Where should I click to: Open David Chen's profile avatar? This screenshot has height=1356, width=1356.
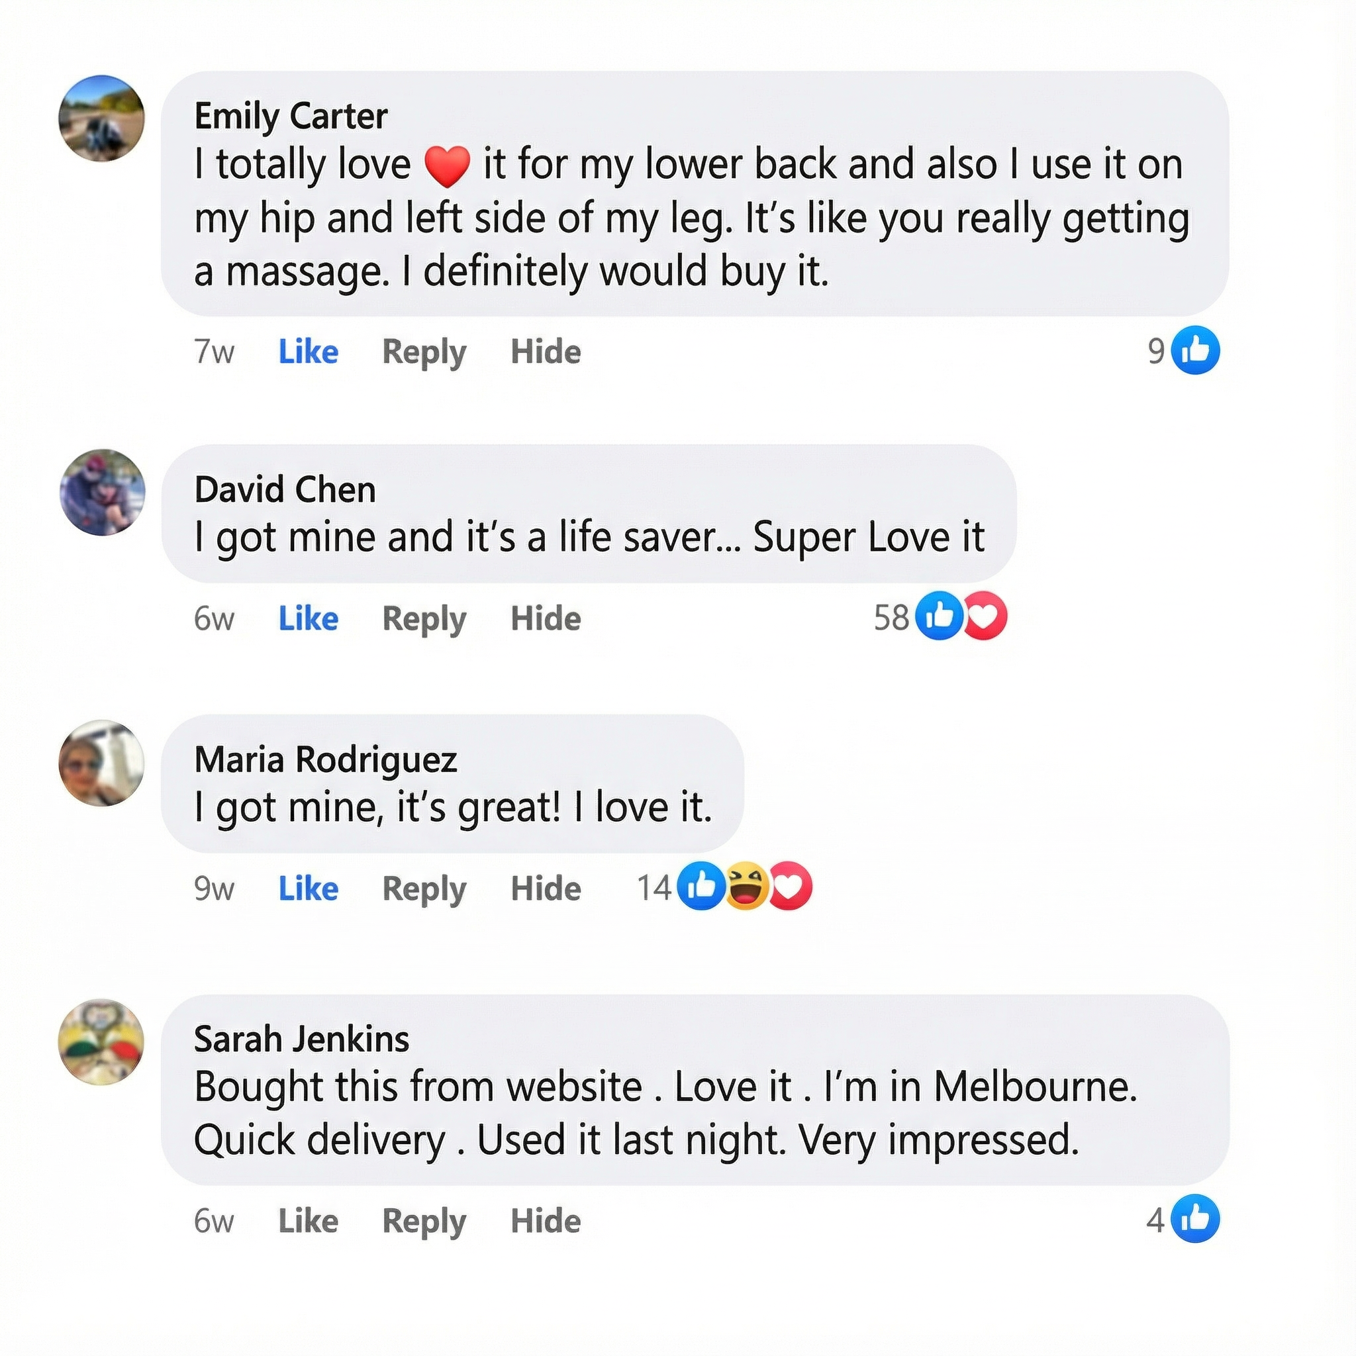click(102, 492)
